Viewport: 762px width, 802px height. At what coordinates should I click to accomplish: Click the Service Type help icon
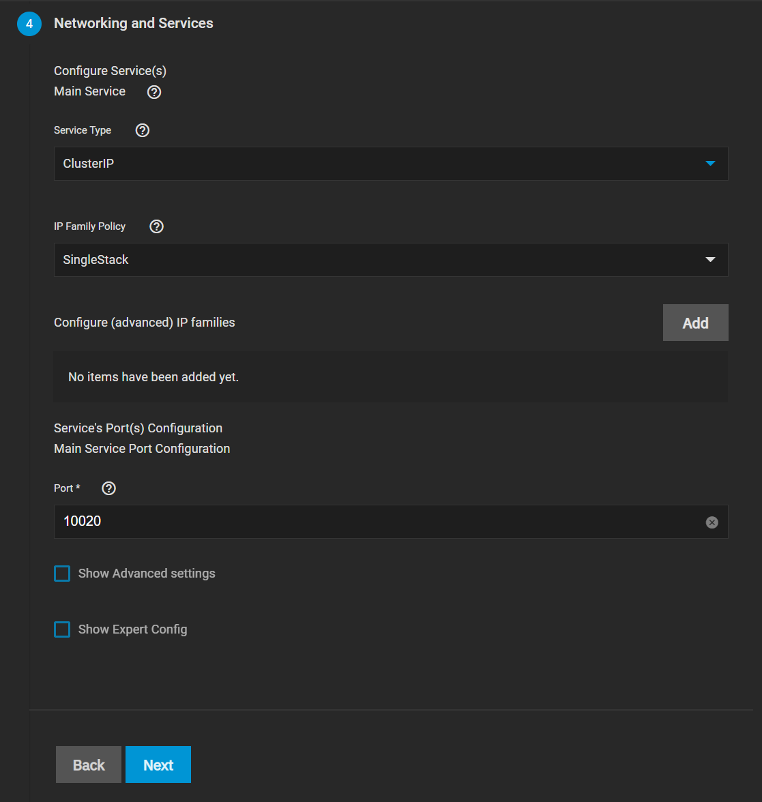pos(143,130)
